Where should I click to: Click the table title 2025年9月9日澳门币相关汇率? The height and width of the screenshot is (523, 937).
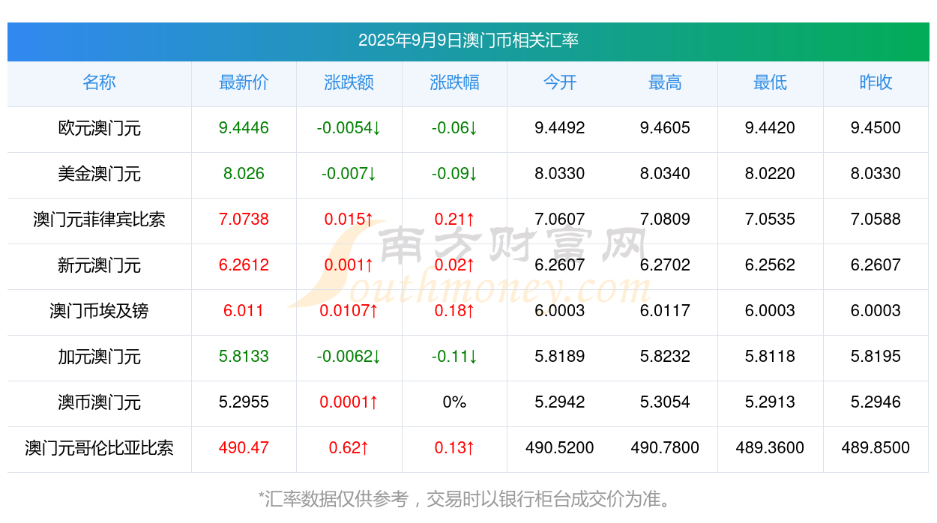coord(468,40)
